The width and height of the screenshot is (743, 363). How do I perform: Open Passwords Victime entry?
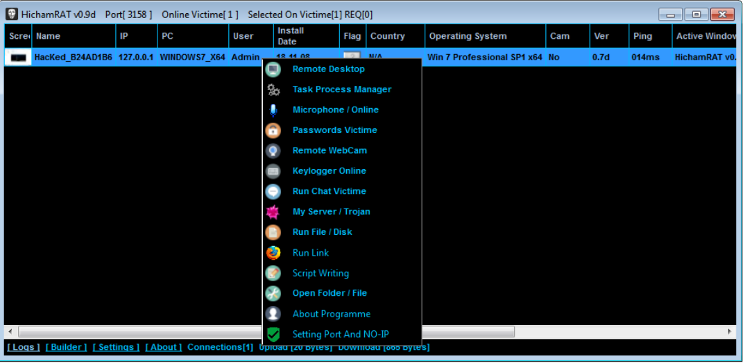(x=334, y=130)
